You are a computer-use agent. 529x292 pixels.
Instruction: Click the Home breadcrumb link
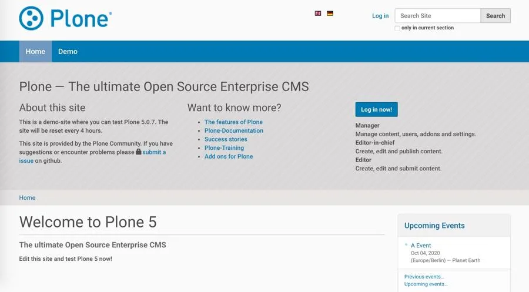27,197
